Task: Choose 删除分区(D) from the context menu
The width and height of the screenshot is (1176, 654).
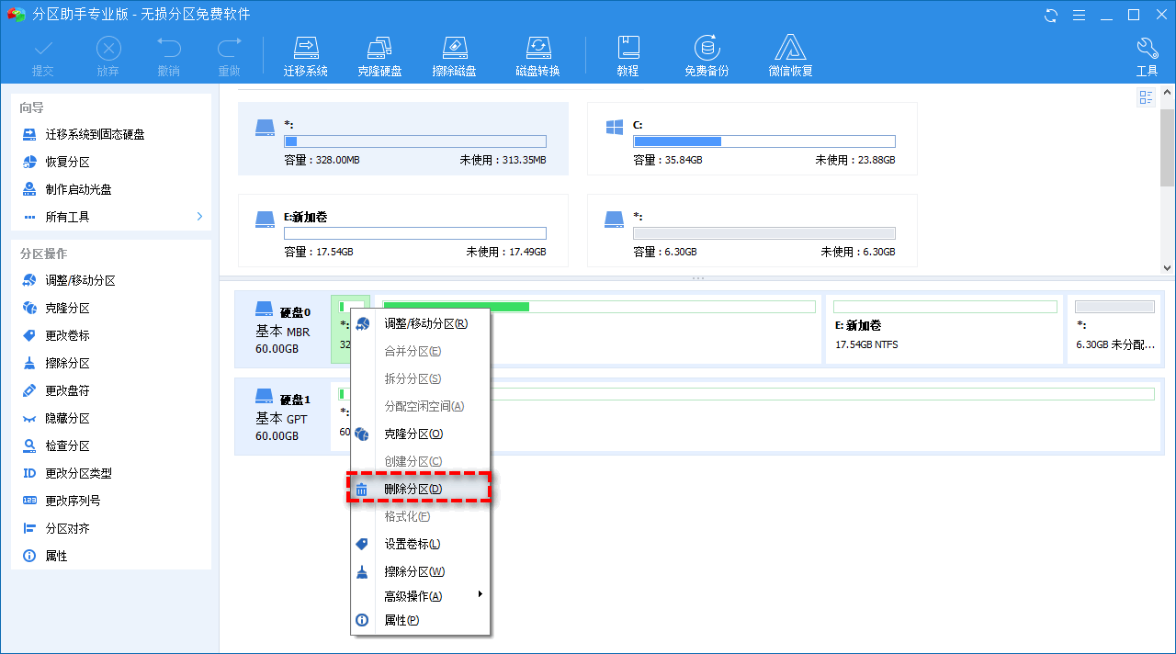Action: 413,490
